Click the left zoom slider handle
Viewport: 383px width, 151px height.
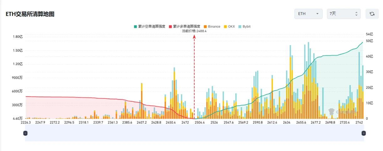click(x=25, y=133)
